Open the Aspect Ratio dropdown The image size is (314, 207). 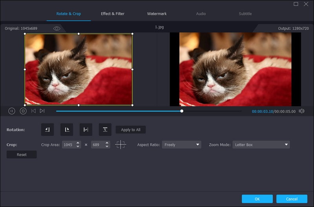181,145
